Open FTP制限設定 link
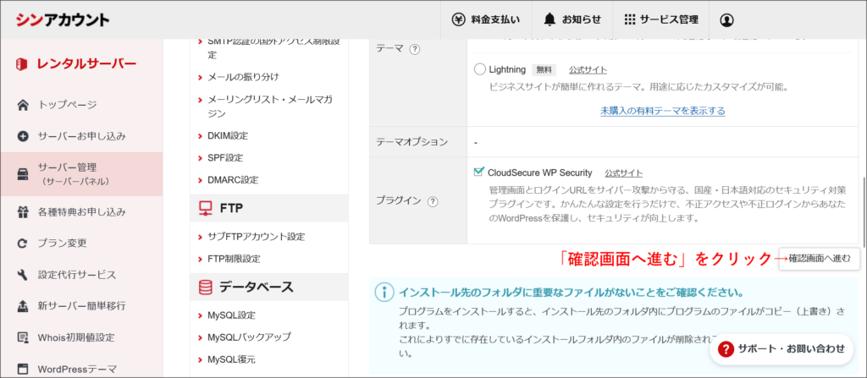Viewport: 867px width, 378px height. point(234,259)
